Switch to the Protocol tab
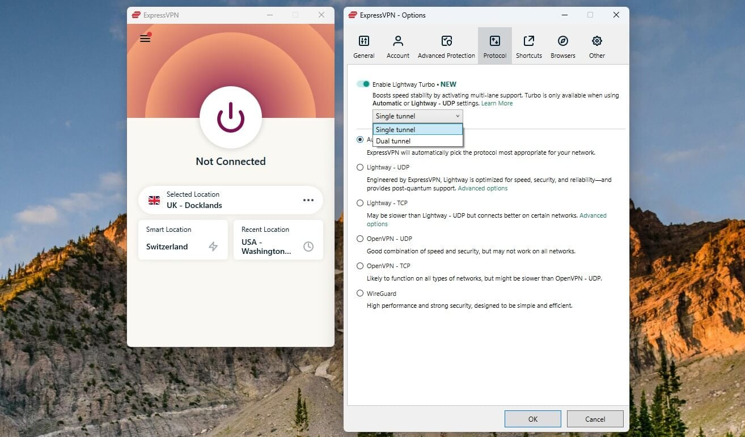 [494, 45]
